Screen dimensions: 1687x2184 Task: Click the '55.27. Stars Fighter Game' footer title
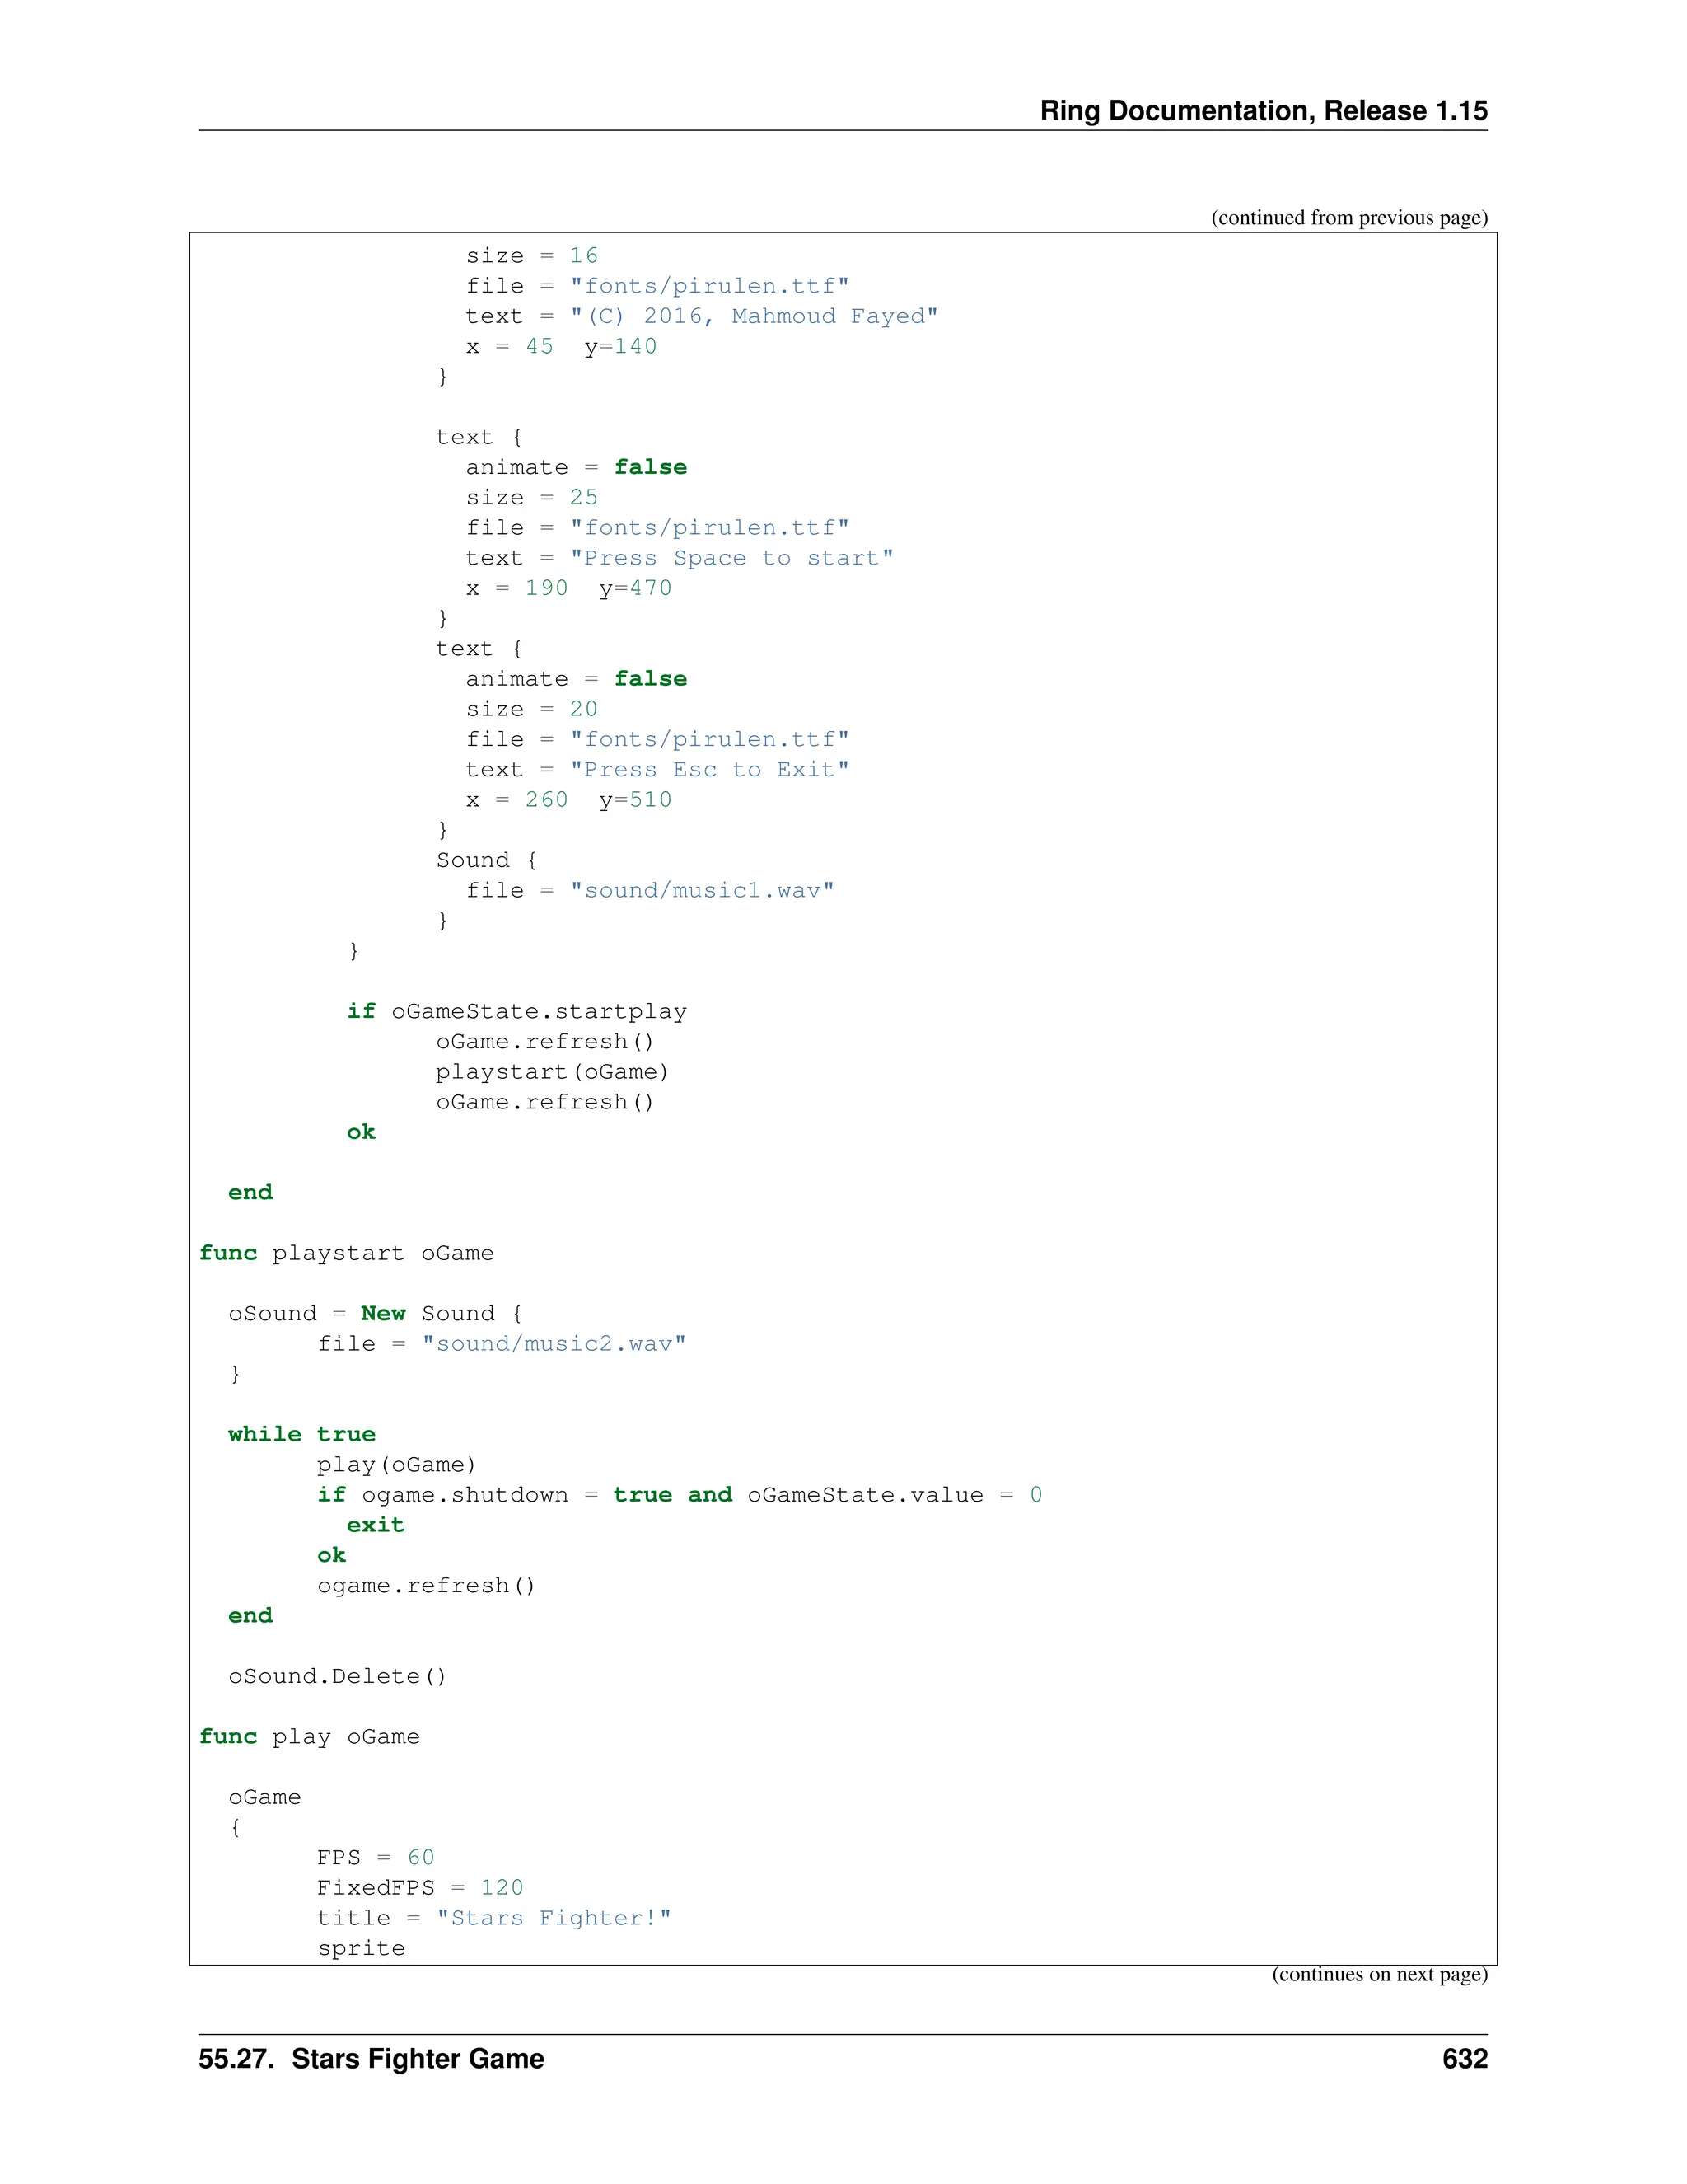[x=371, y=2059]
